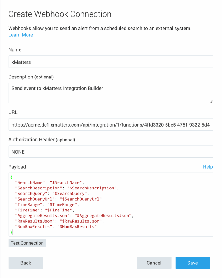The width and height of the screenshot is (222, 278).
Task: Click the Cancel button
Action: (154, 263)
